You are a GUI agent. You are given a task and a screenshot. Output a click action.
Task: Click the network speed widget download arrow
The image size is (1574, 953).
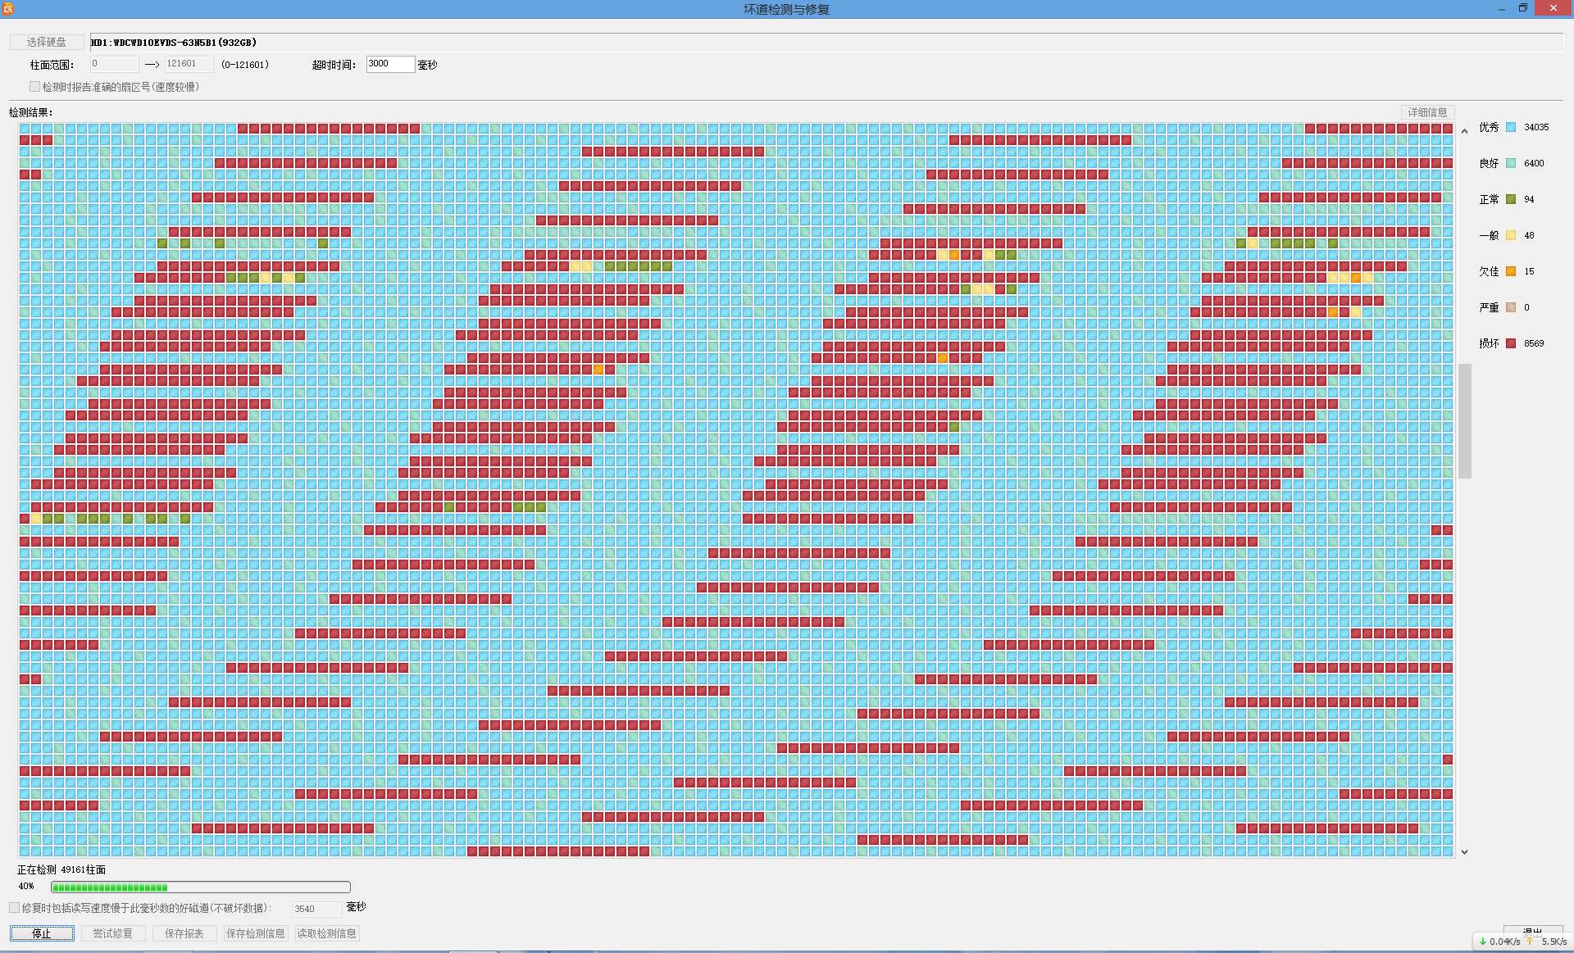(1483, 942)
